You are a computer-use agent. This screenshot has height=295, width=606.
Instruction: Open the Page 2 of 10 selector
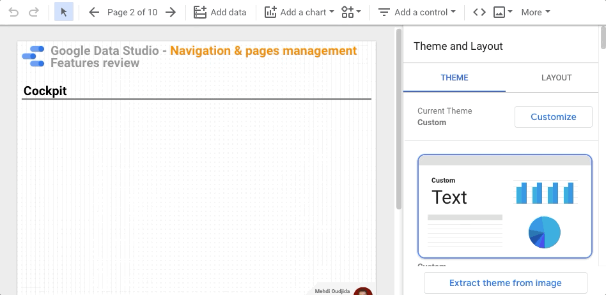tap(132, 12)
